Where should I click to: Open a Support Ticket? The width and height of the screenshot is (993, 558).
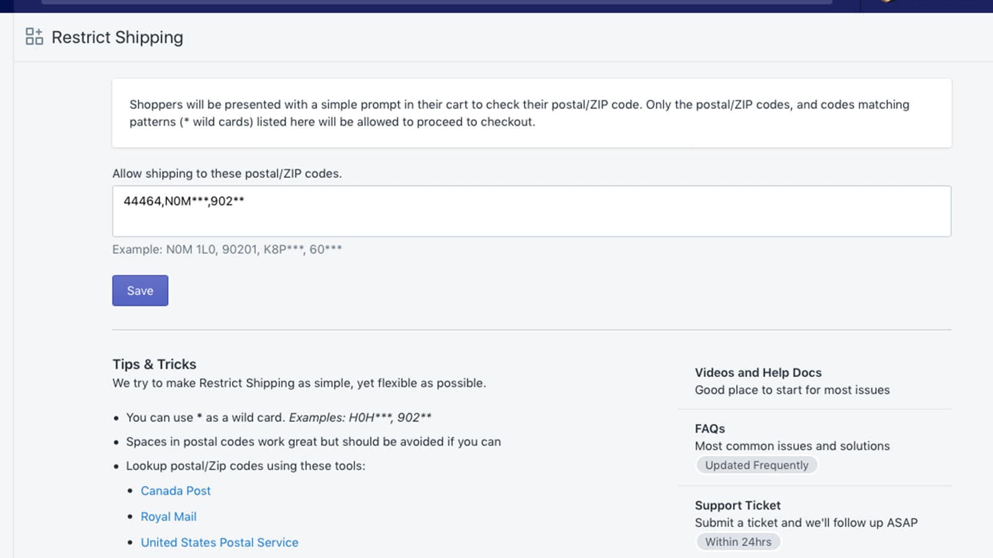(x=737, y=505)
